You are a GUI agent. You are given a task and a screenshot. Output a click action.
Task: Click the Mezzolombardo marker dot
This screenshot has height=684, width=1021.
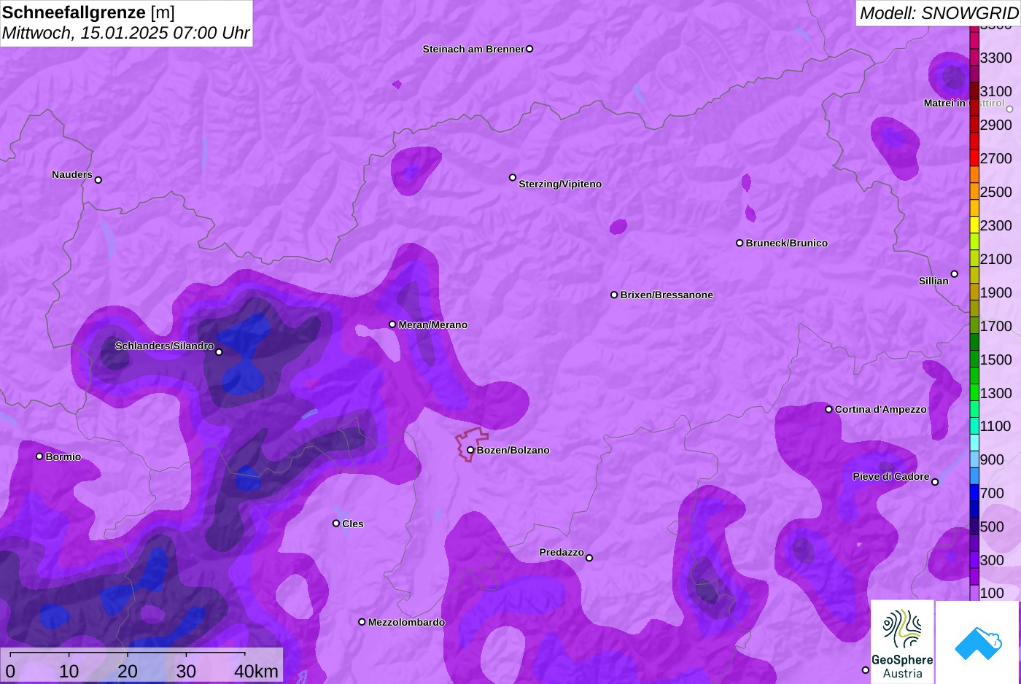(362, 622)
